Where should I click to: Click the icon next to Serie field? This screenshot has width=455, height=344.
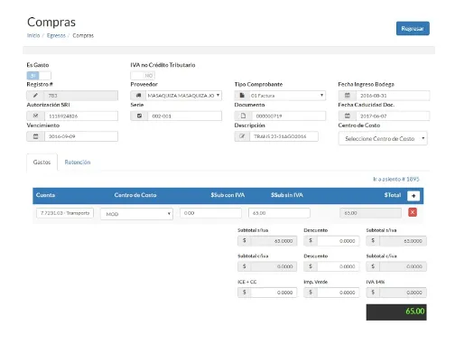pos(139,116)
